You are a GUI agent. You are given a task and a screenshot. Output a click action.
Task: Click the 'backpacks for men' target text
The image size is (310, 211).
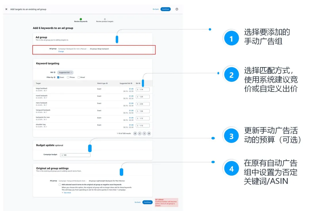point(43,117)
